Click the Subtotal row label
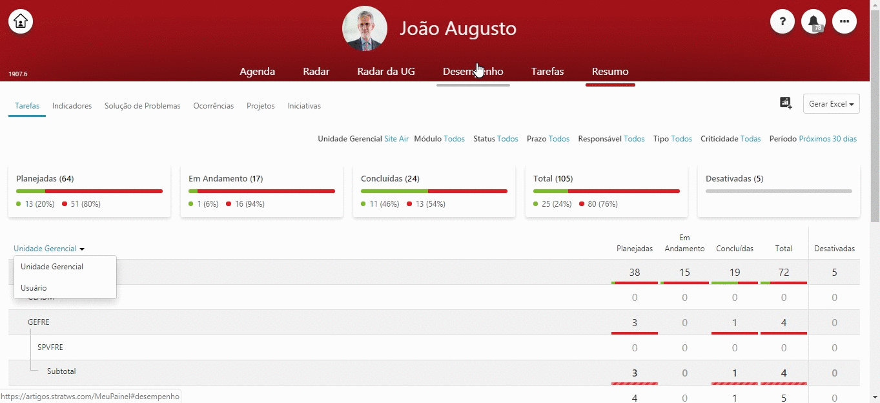Image resolution: width=880 pixels, height=403 pixels. click(61, 371)
